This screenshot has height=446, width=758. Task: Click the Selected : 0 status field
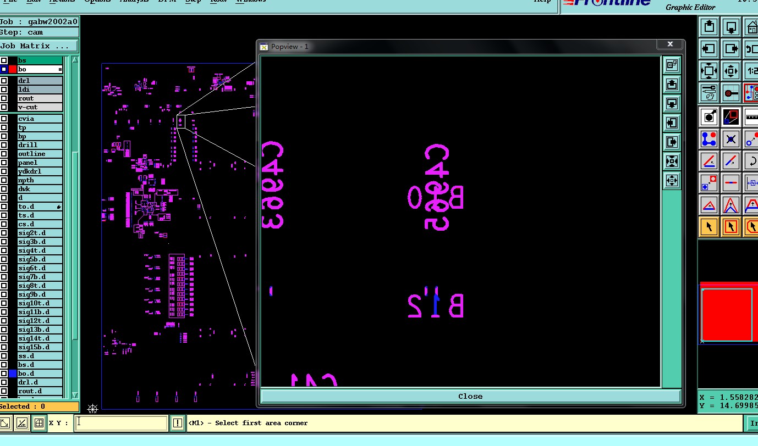click(x=39, y=406)
